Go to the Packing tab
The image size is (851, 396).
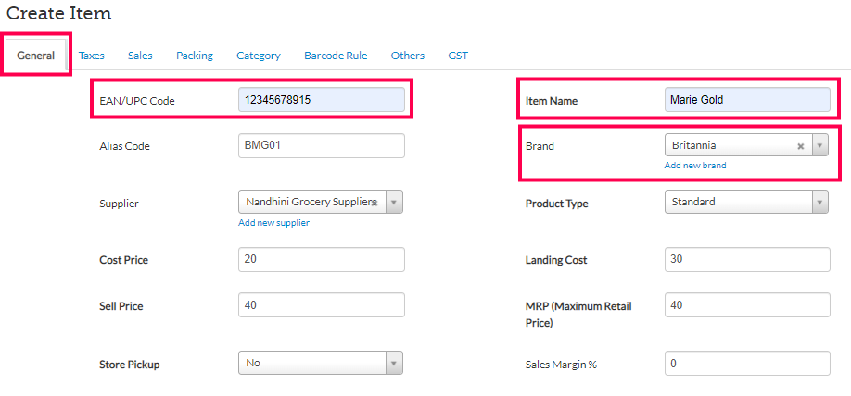[195, 56]
